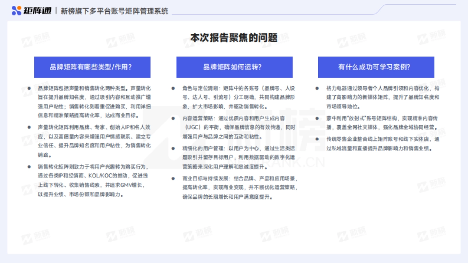This screenshot has width=468, height=263.
Task: Click bullet dot beside 销售转化矩阵 item
Action: tap(29, 167)
